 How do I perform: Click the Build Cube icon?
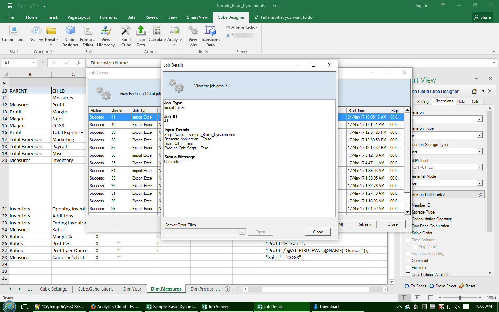click(x=126, y=36)
